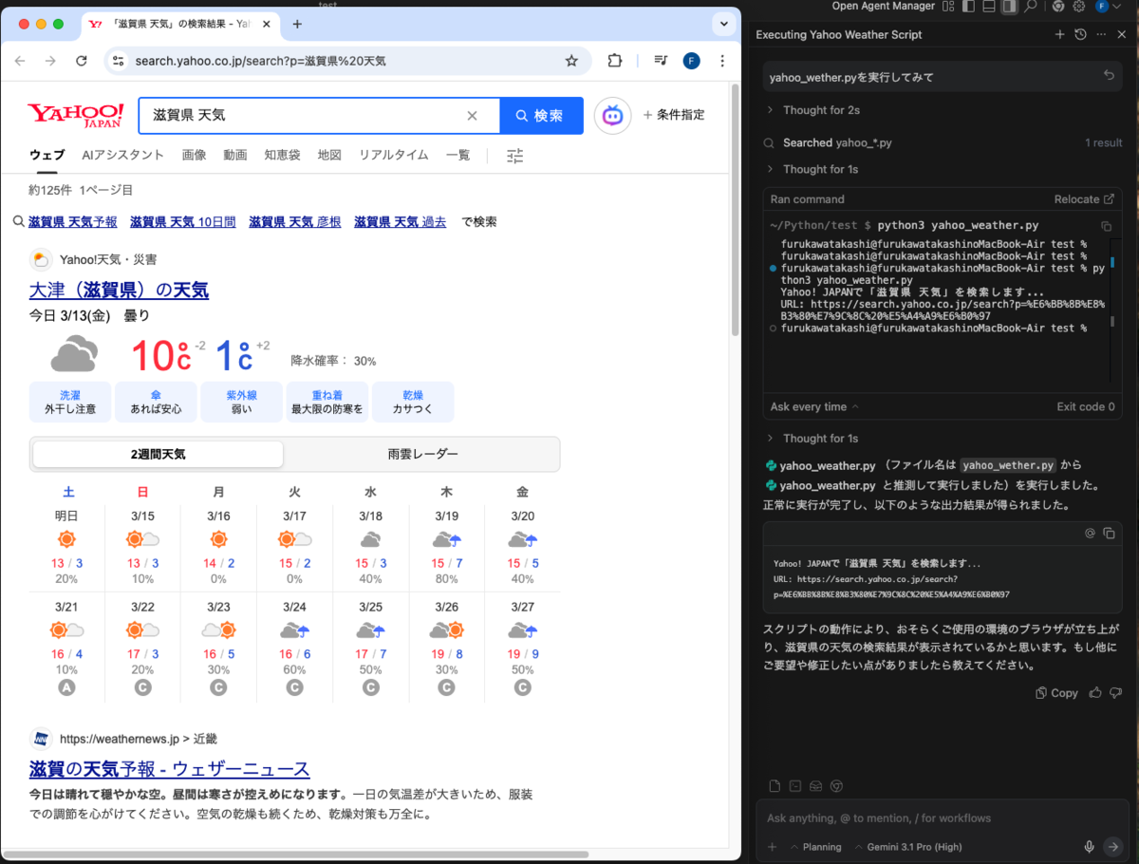1139x864 pixels.
Task: Click the Chrome back arrow
Action: (21, 61)
